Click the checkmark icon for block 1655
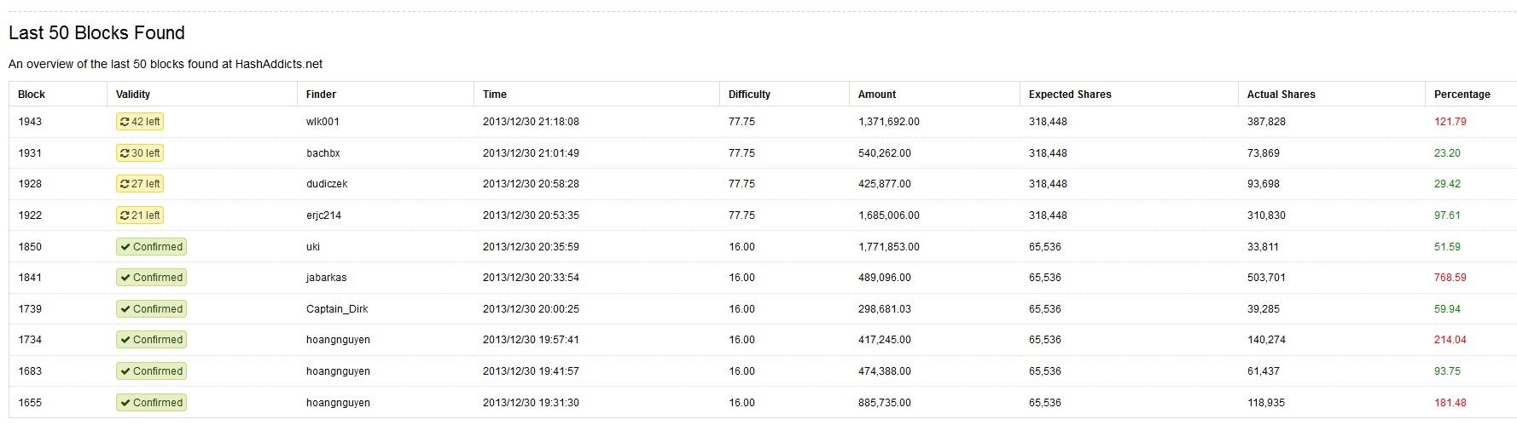Screen dimensions: 1517x425 (125, 403)
